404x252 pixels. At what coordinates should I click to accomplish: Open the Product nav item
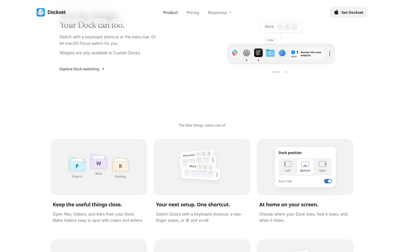(x=171, y=13)
